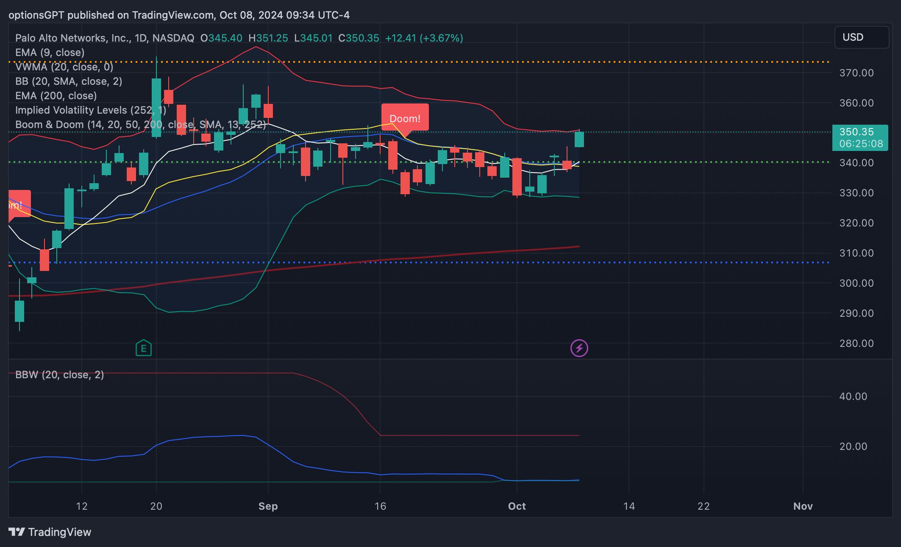Click the Nov date axis label
The image size is (901, 547).
click(x=803, y=506)
